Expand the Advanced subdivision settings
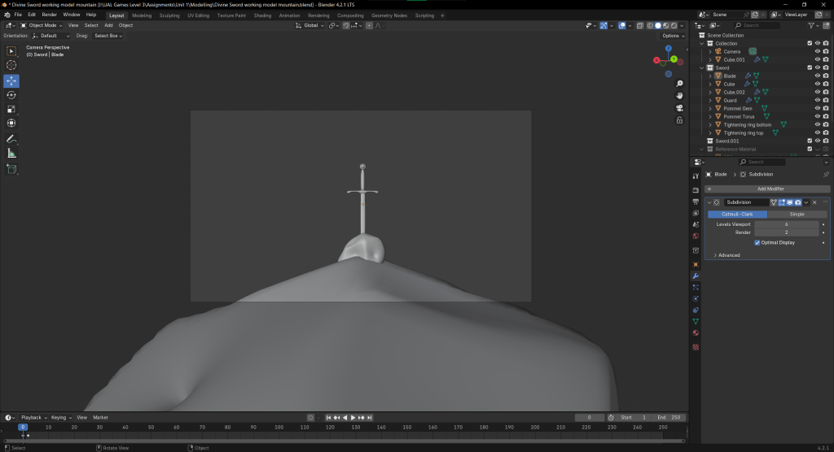The height and width of the screenshot is (452, 834). click(729, 255)
